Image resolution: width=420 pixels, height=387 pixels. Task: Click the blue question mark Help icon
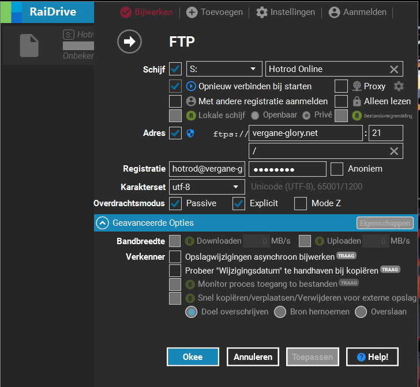coord(361,357)
